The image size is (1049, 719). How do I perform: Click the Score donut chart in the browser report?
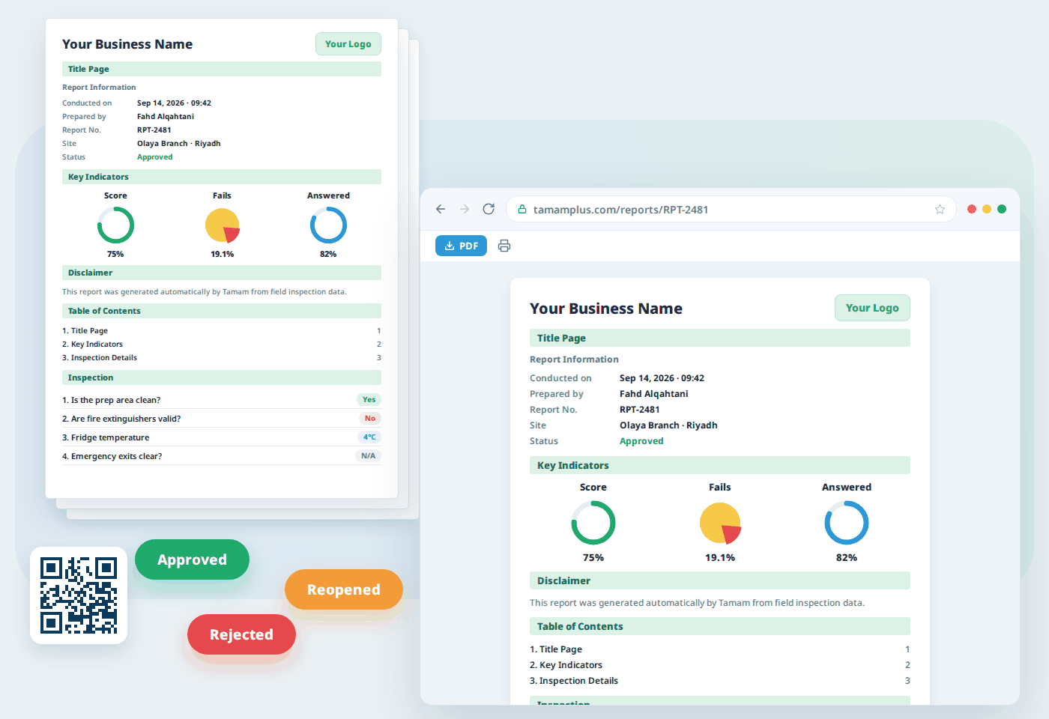(593, 523)
